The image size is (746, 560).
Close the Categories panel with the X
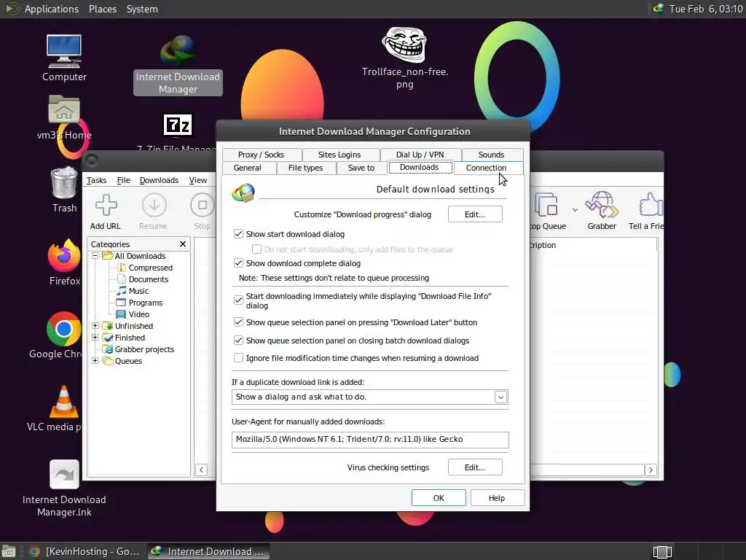coord(183,244)
